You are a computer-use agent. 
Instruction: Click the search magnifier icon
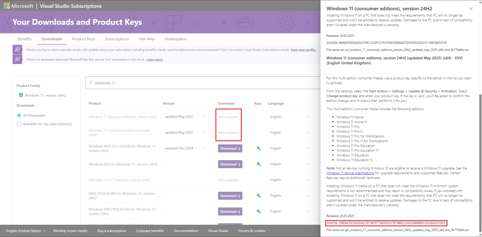[x=91, y=83]
